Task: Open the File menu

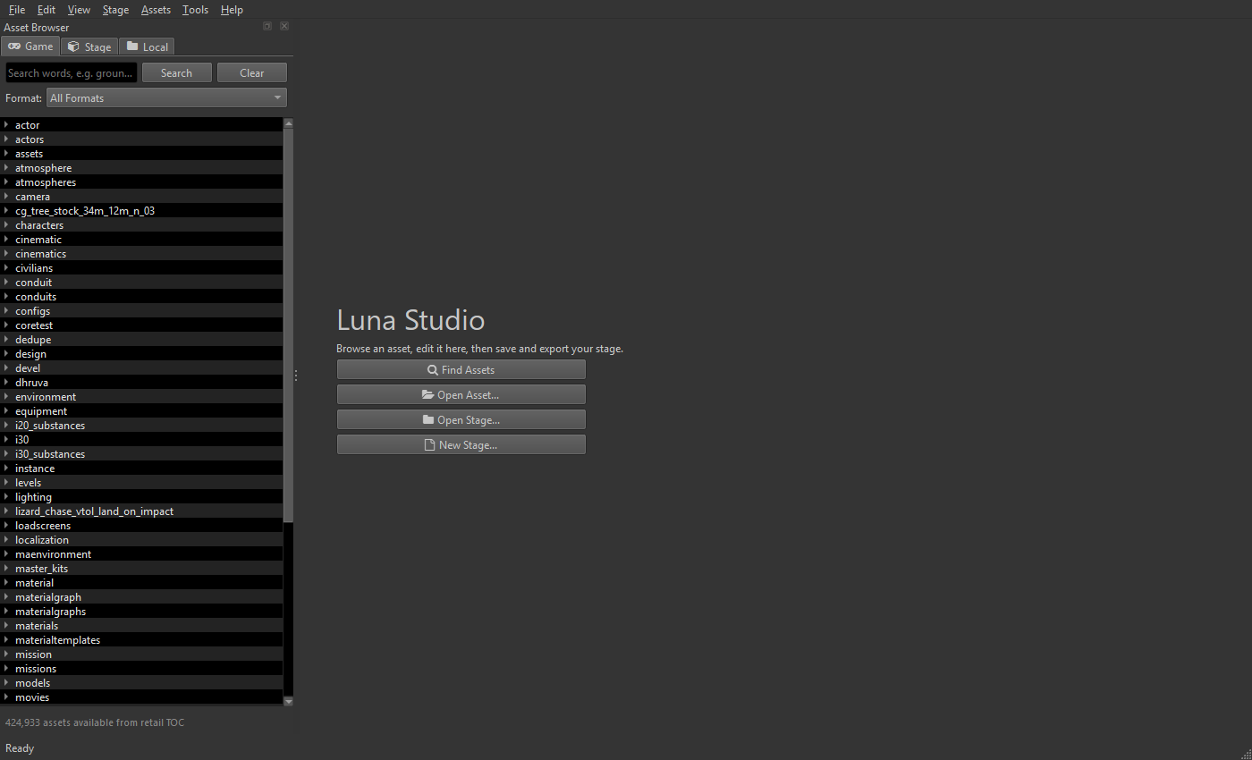Action: (x=17, y=10)
